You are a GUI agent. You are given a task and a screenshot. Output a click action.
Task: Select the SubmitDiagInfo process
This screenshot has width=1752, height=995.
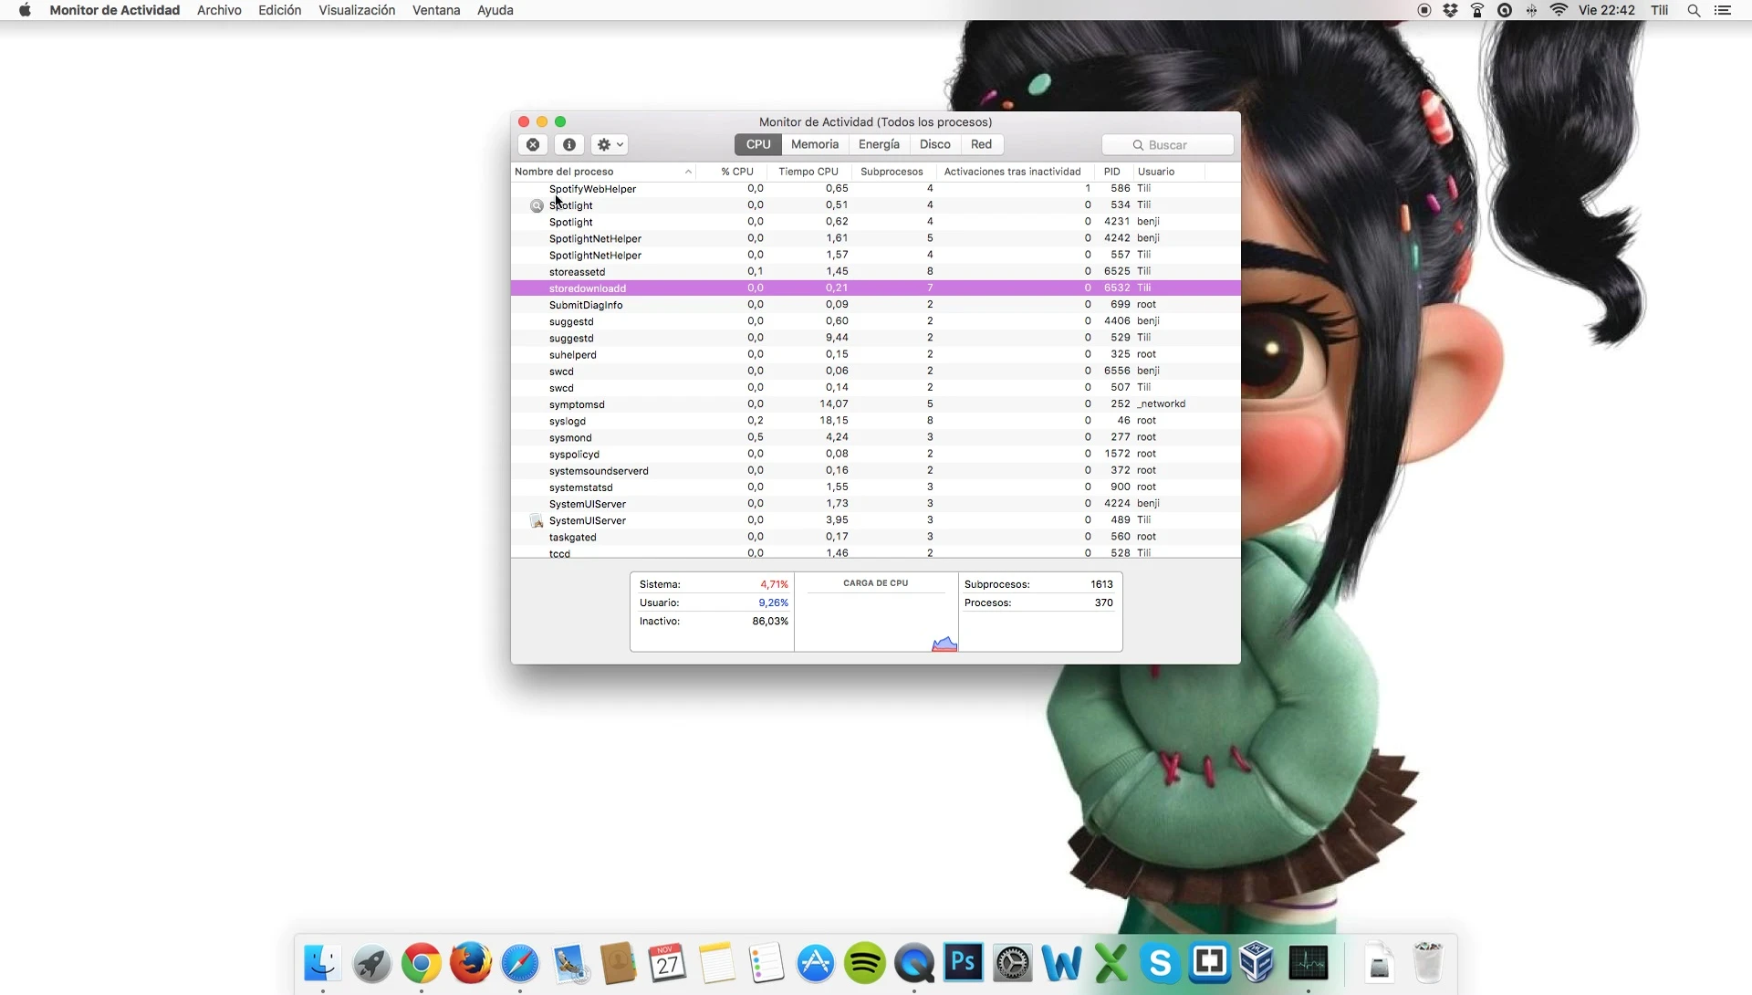876,305
